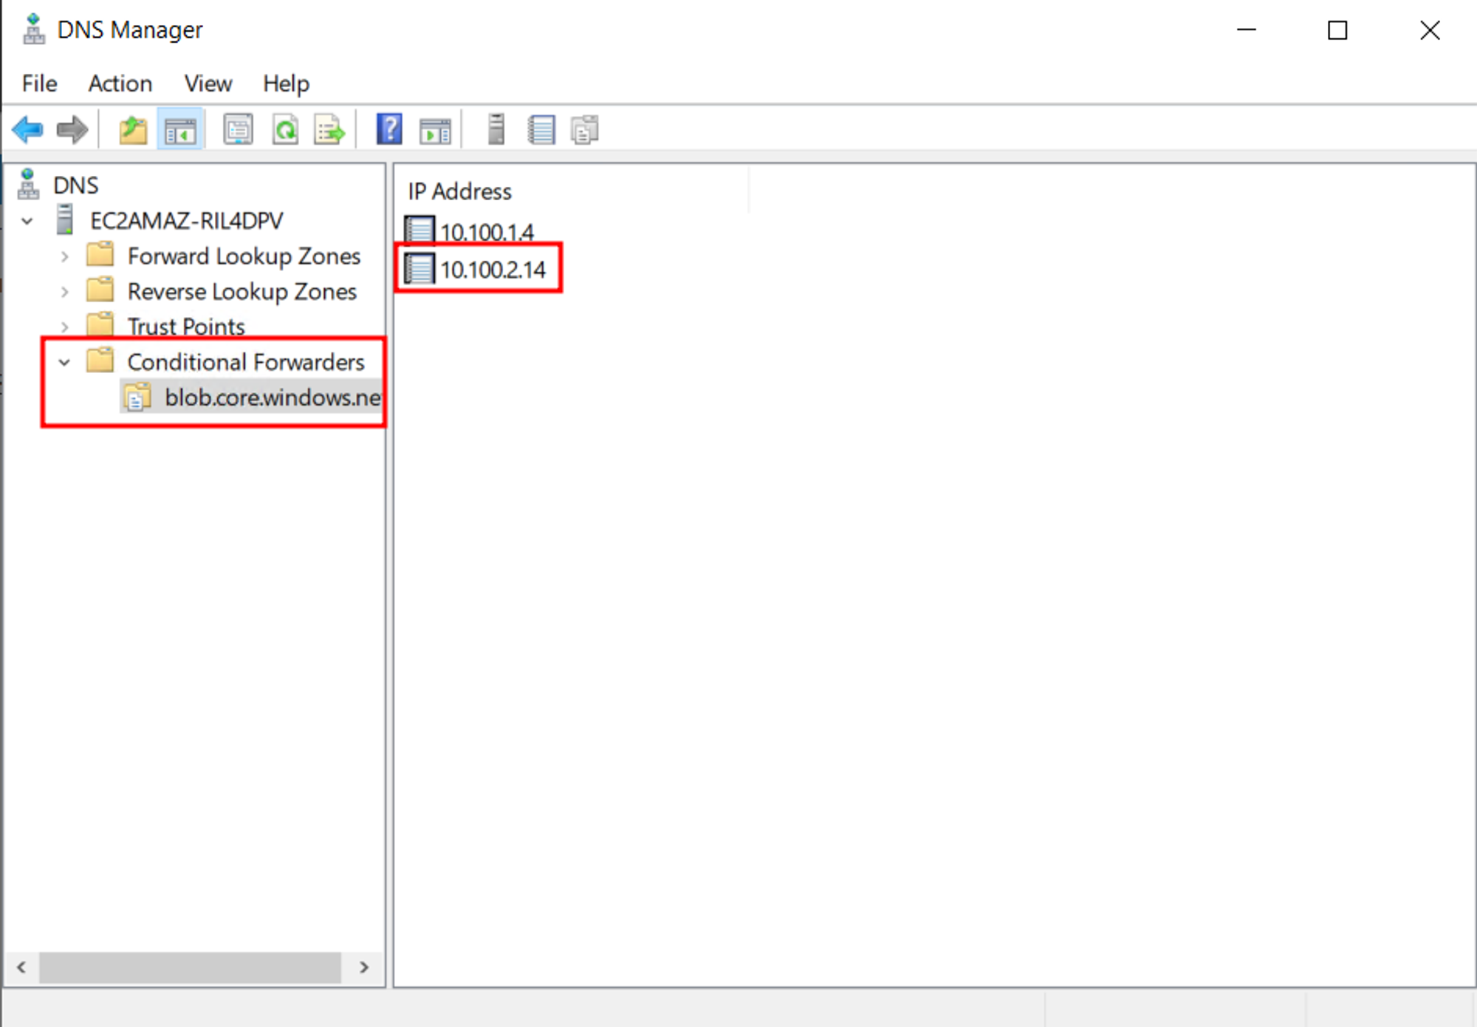This screenshot has width=1477, height=1027.
Task: Expand Forward Lookup Zones folder
Action: coord(65,256)
